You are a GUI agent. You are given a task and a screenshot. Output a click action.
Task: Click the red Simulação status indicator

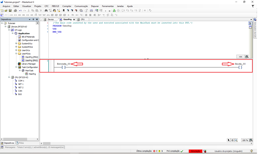(x=195, y=151)
